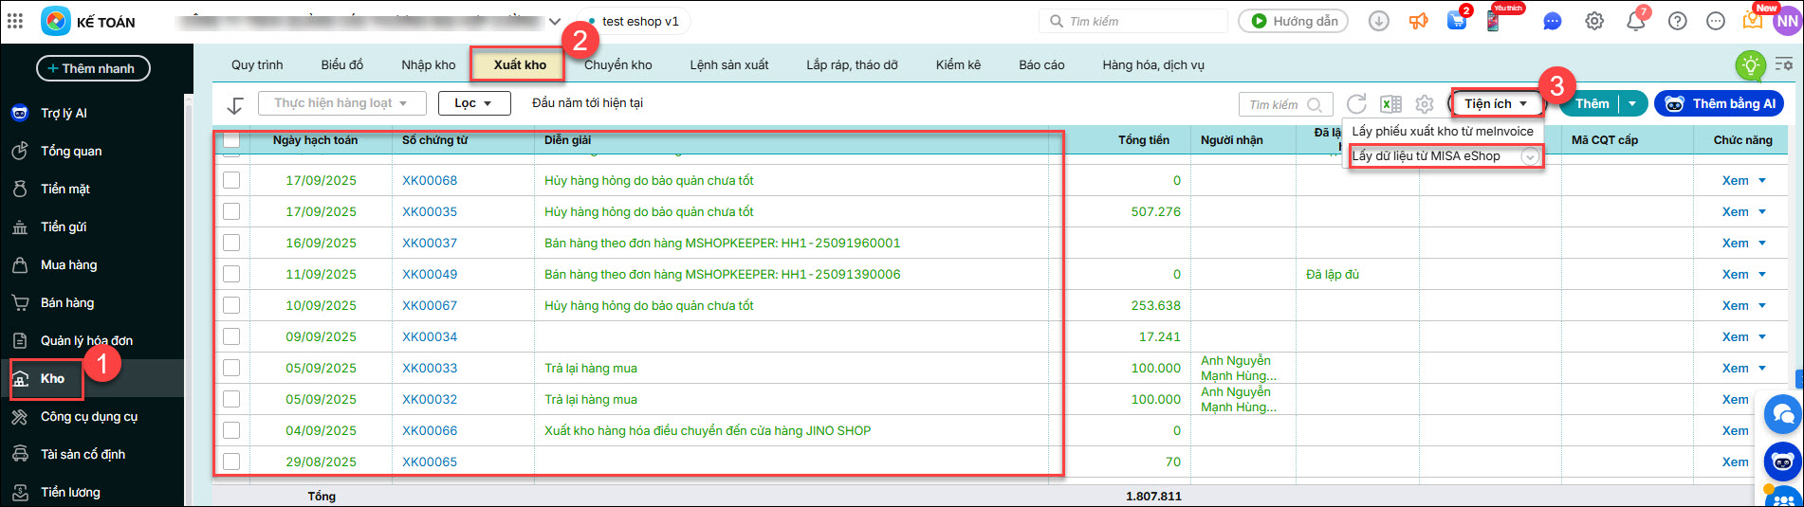Click the help question mark icon

[1677, 21]
